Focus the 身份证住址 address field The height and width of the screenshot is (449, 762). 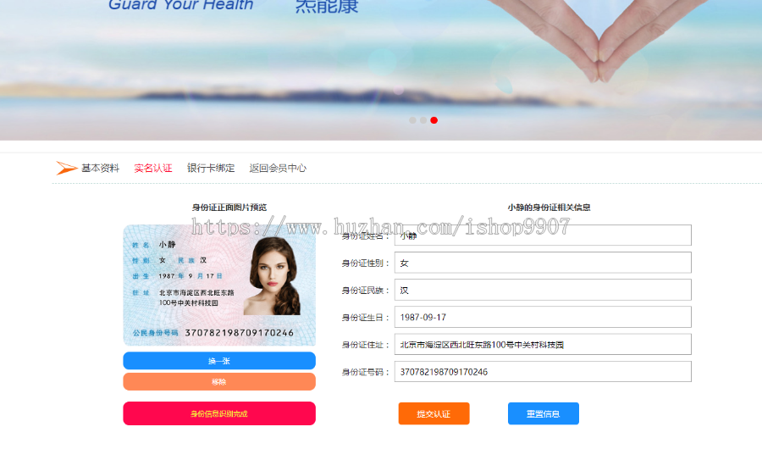click(543, 344)
